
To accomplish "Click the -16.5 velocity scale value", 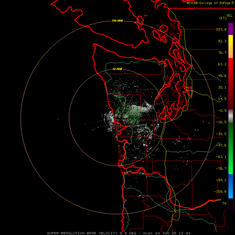I will tap(221, 122).
